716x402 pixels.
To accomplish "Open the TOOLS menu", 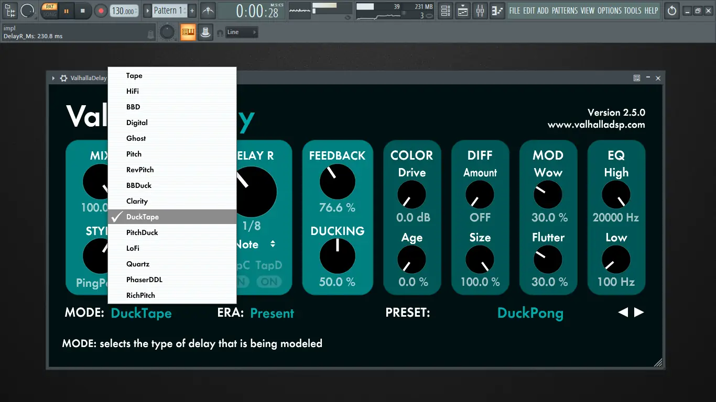I will tap(633, 10).
